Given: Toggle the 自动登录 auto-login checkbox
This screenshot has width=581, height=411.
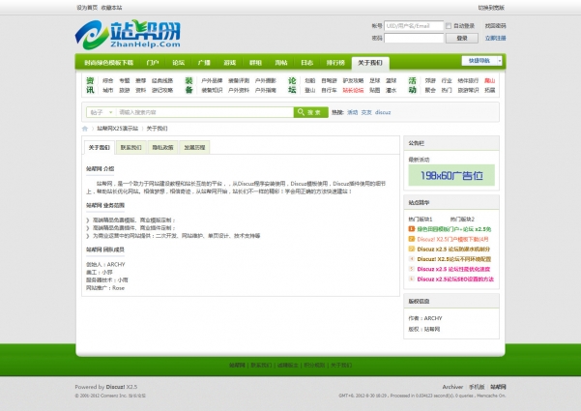Looking at the screenshot, I should click(x=451, y=26).
